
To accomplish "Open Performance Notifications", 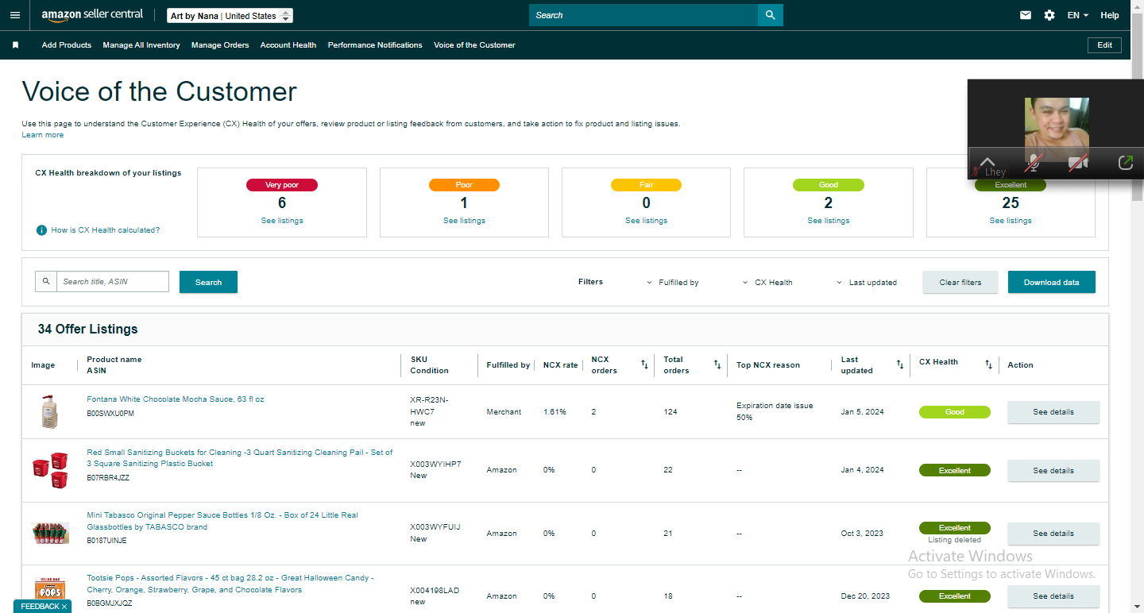I will point(375,45).
